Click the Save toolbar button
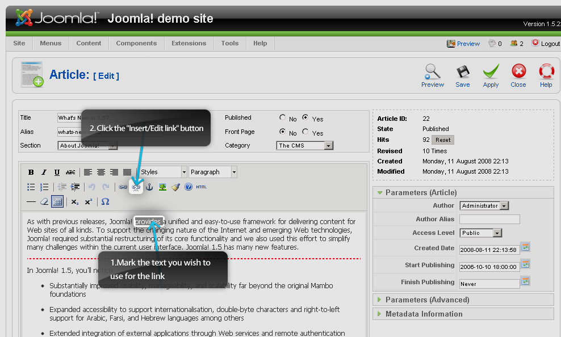 [463, 76]
